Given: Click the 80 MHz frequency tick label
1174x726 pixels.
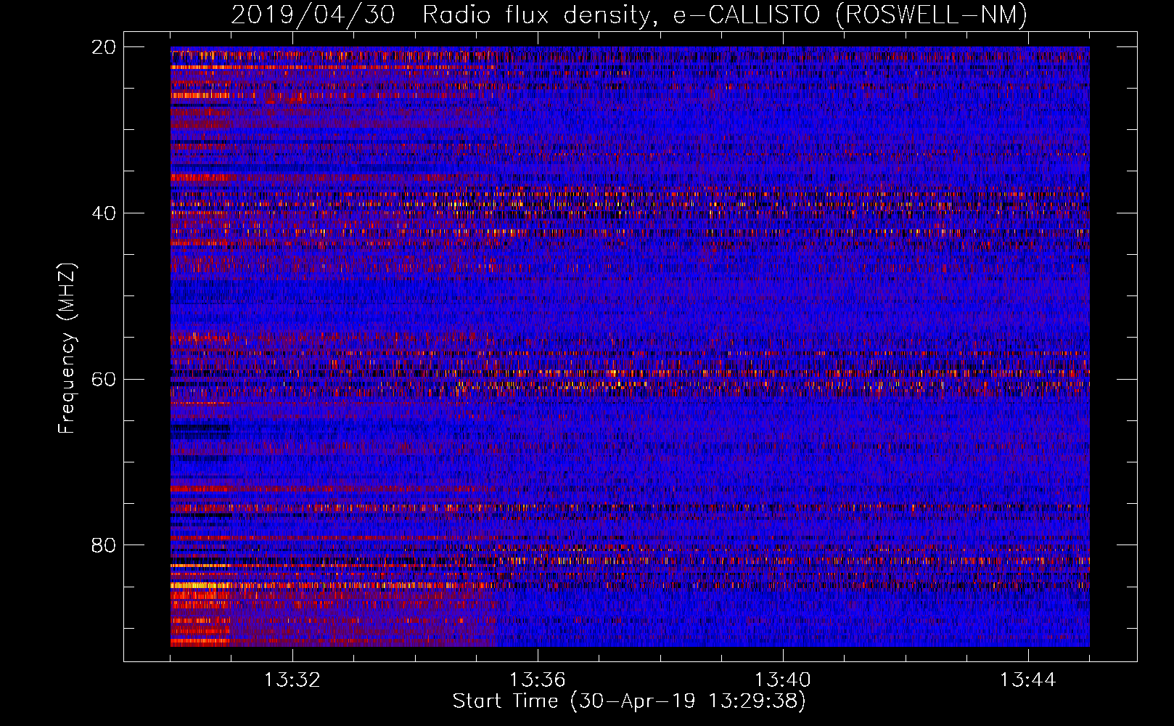Looking at the screenshot, I should [104, 545].
